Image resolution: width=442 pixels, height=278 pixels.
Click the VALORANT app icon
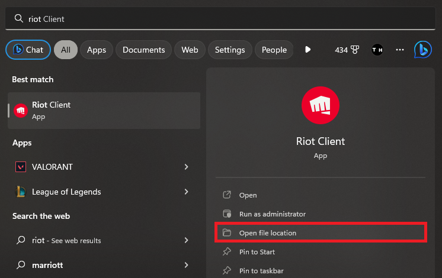21,167
